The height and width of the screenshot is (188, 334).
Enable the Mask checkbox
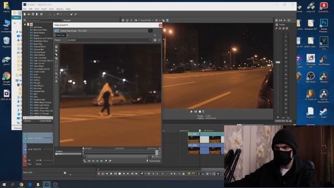click(x=56, y=154)
